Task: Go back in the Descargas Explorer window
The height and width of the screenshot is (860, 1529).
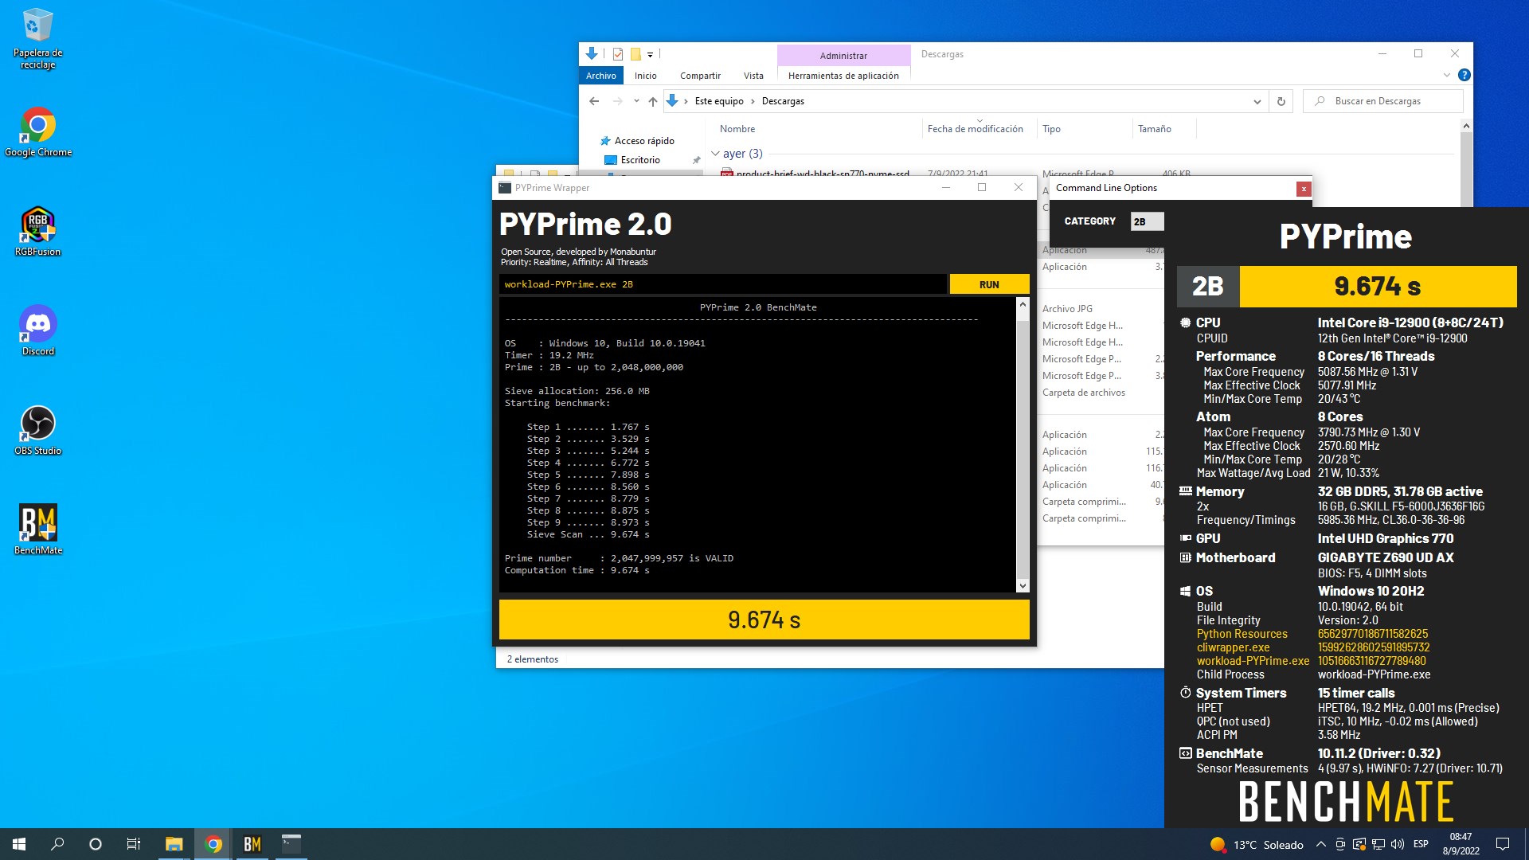Action: (594, 101)
